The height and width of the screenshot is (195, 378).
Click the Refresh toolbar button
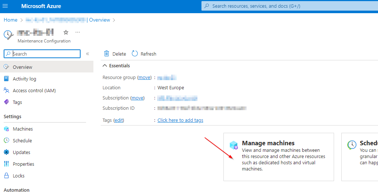pos(144,54)
